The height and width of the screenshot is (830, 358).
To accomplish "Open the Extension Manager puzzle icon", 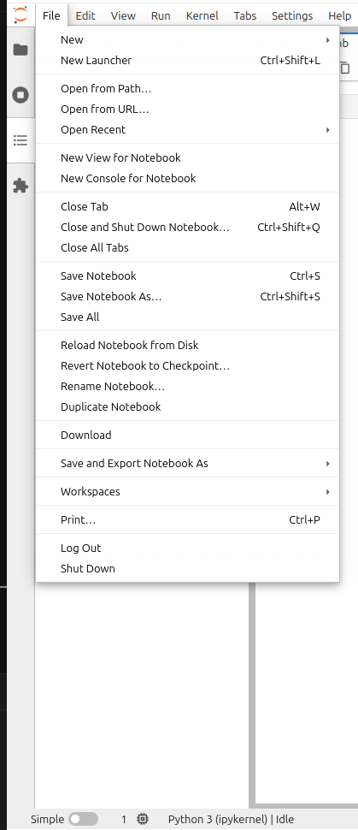I will 21,186.
